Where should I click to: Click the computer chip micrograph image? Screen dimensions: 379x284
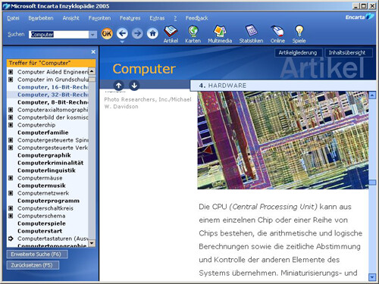point(283,140)
